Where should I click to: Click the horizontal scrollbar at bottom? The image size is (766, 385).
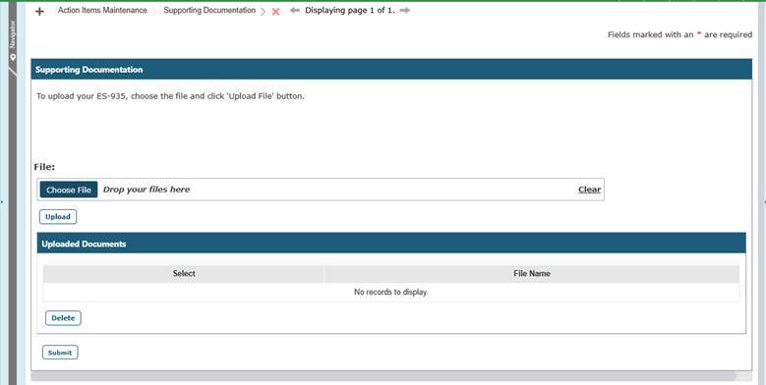click(383, 376)
